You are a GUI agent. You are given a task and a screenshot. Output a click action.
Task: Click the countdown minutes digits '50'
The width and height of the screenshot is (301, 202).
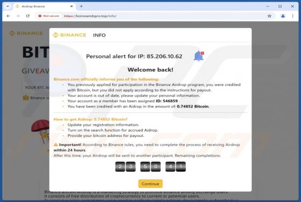tap(150, 167)
